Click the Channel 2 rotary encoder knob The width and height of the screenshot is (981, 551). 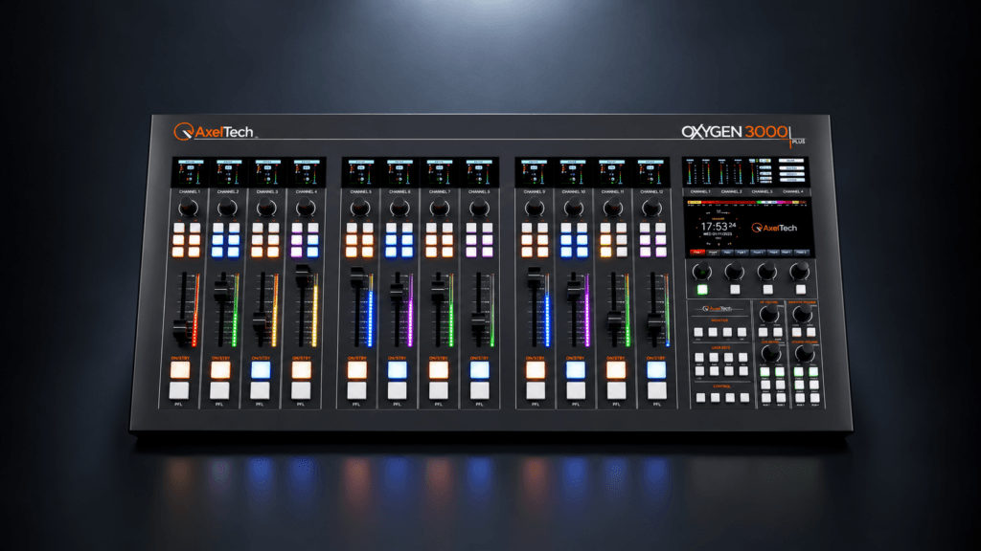click(x=227, y=208)
